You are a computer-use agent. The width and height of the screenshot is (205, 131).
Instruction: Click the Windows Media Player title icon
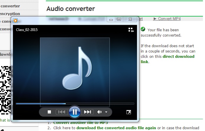15,21
